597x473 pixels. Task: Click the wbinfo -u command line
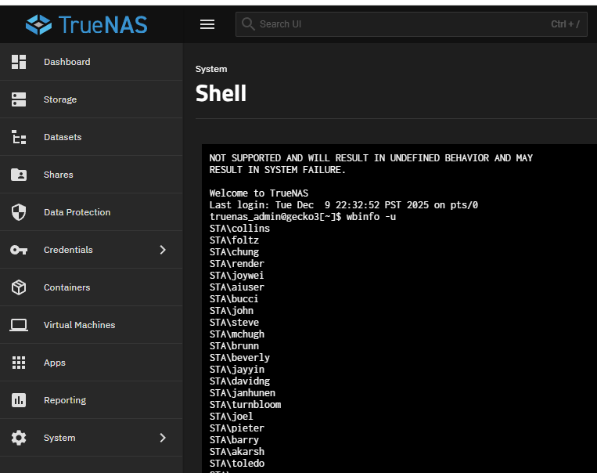tap(303, 217)
